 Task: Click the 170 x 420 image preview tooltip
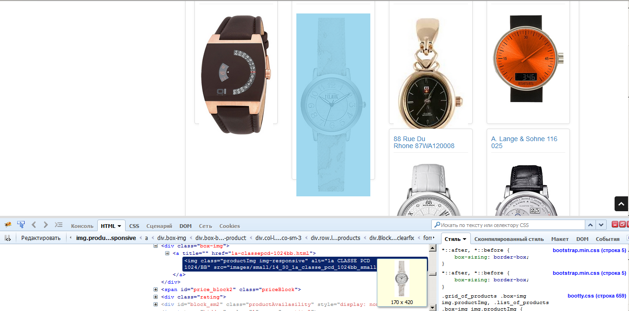pyautogui.click(x=402, y=282)
